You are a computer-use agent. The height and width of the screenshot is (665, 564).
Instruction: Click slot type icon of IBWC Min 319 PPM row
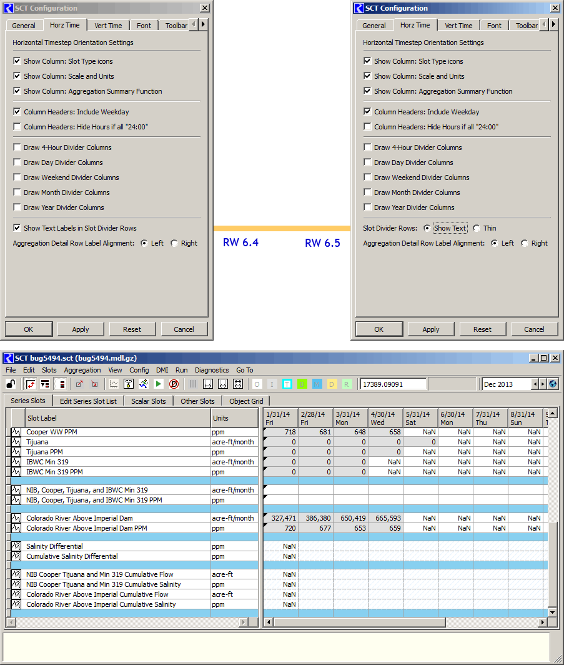[x=16, y=472]
